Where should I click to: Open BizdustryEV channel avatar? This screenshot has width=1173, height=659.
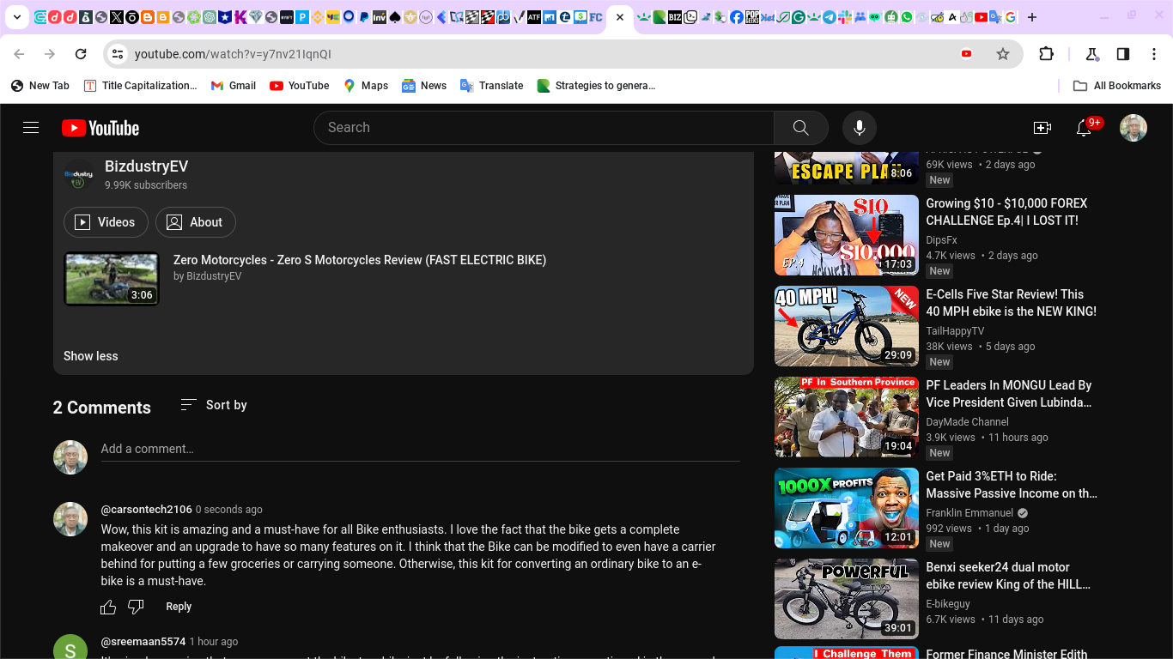79,175
